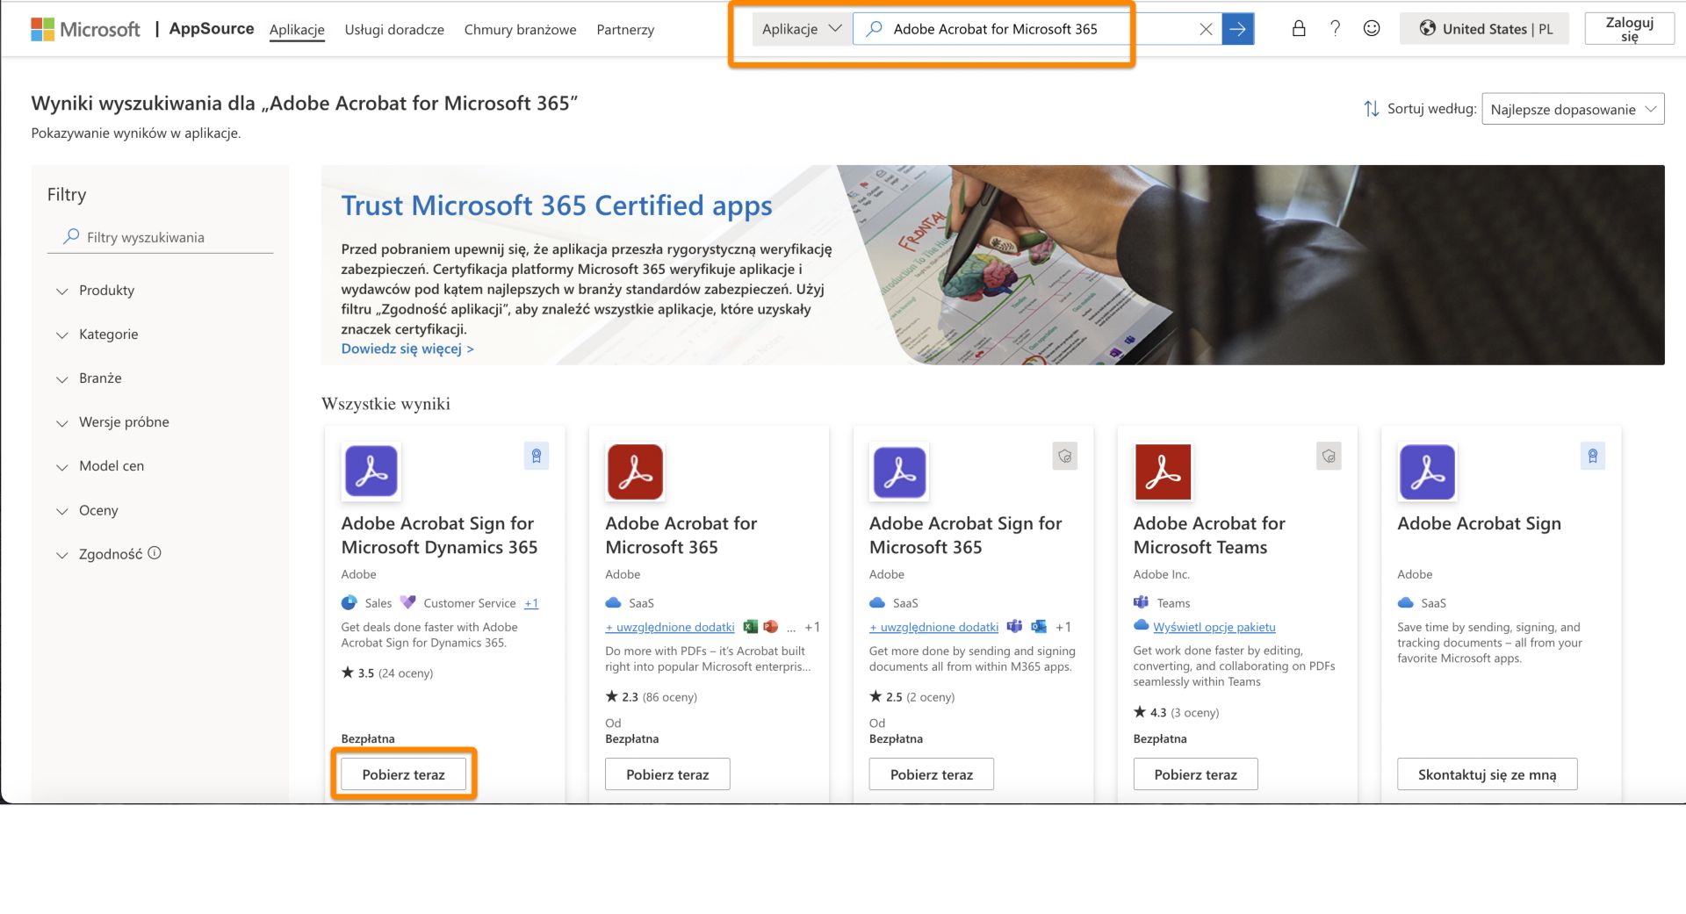Click Outlook add-in icon on Sign 365 card
The width and height of the screenshot is (1686, 914).
[x=1039, y=627]
